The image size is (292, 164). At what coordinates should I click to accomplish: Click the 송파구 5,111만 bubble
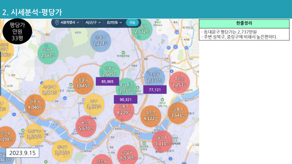tap(162, 141)
